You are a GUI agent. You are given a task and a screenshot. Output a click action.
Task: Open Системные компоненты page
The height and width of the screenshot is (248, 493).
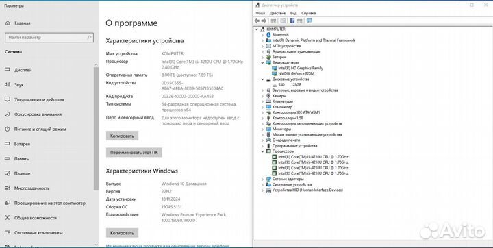click(38, 232)
